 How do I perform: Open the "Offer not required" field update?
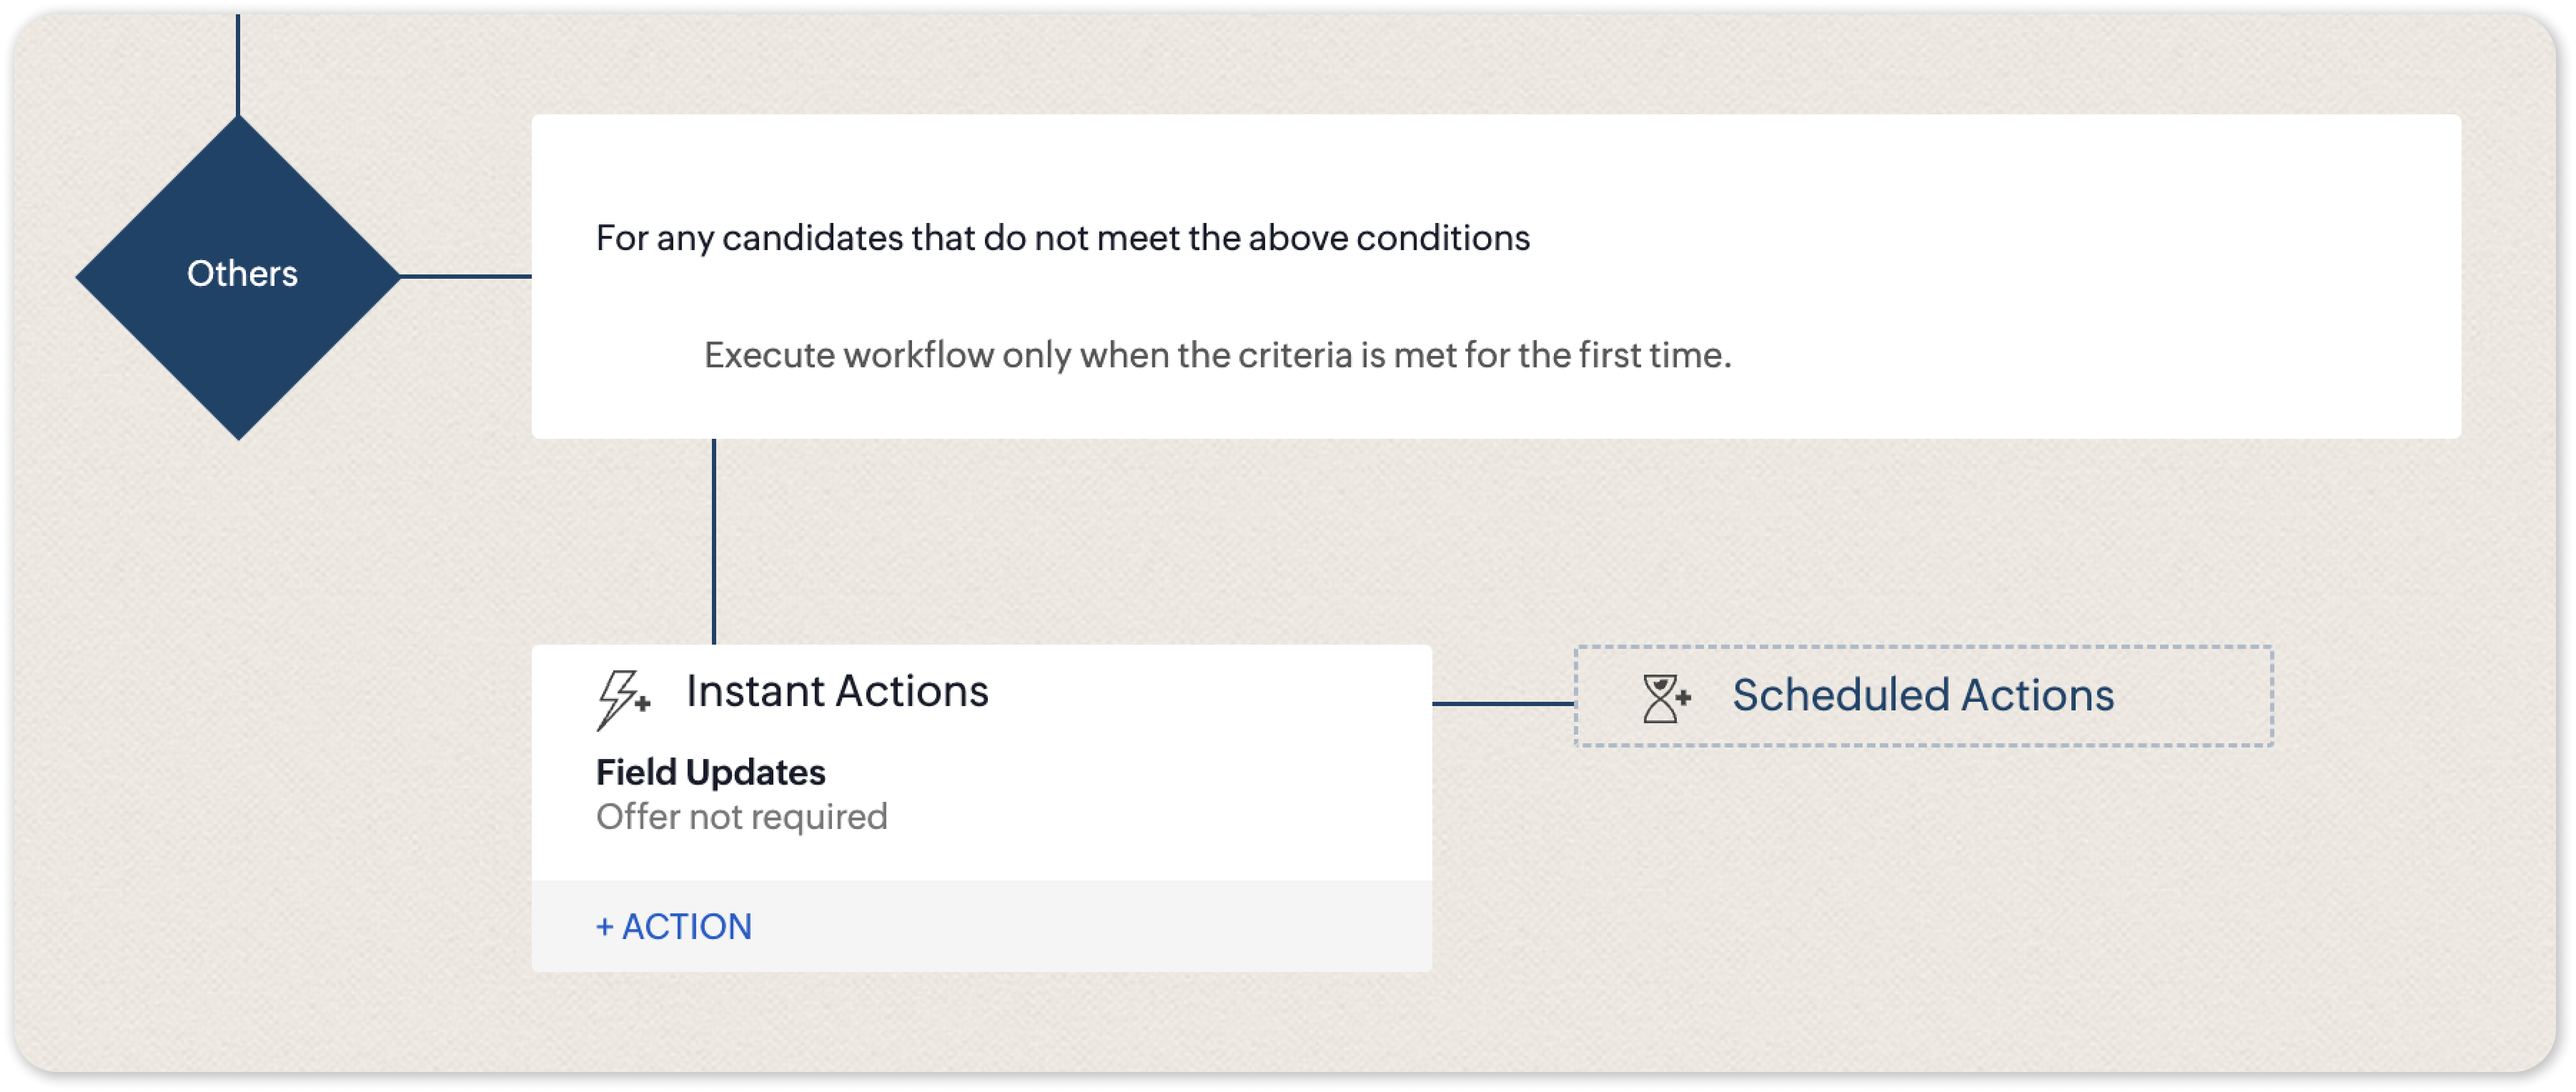click(x=741, y=817)
